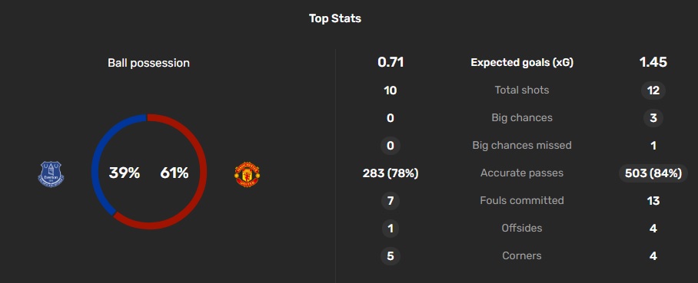This screenshot has width=698, height=283.
Task: Click the 39% possession value
Action: (x=125, y=173)
